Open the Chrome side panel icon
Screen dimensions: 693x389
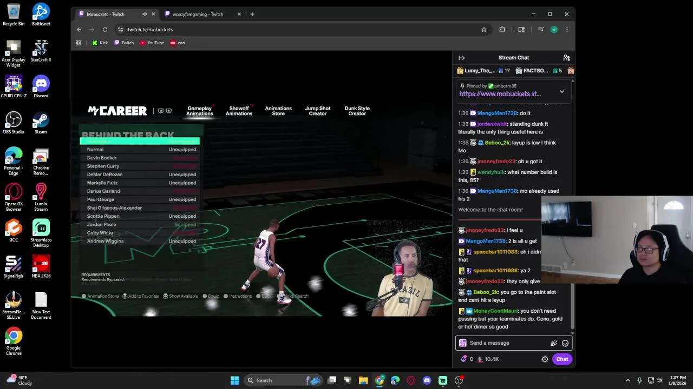[521, 30]
